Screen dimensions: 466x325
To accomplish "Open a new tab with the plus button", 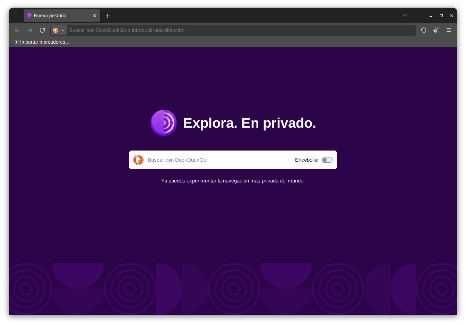I will click(x=107, y=16).
